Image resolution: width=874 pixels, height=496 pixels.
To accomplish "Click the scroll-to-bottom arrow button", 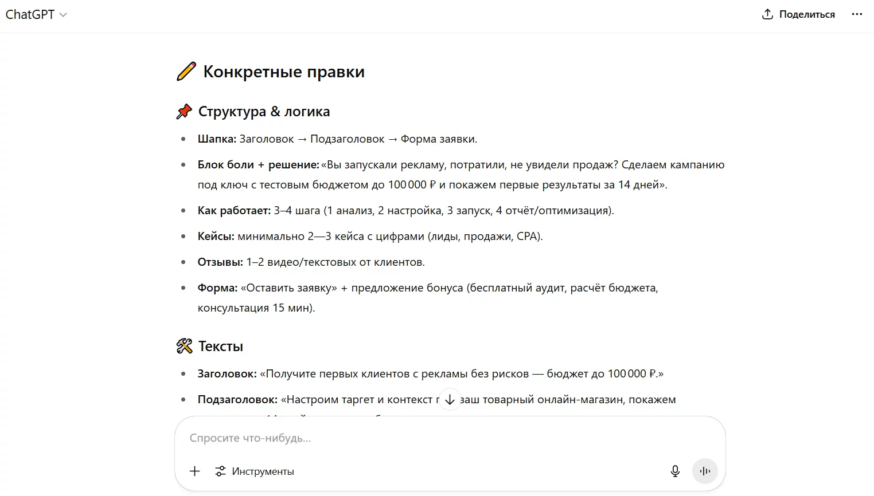I will coord(450,400).
